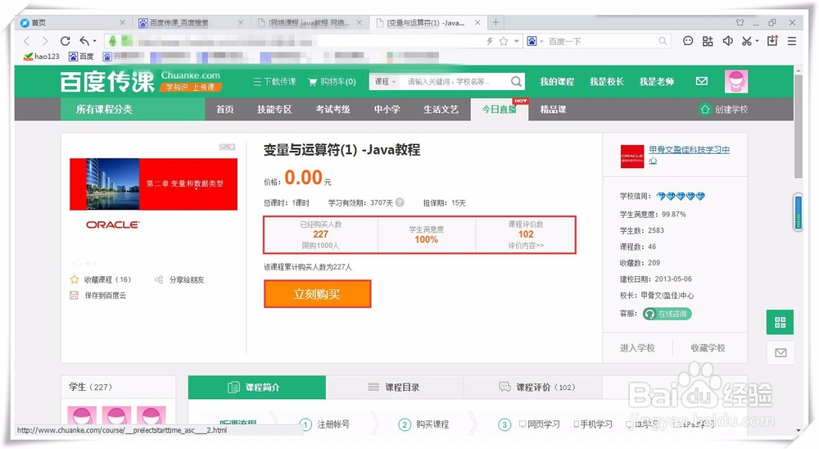Reload the page with refresh icon
Viewport: 819px width, 449px height.
point(65,41)
